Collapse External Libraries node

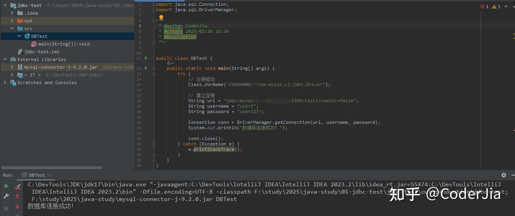[x=5, y=59]
